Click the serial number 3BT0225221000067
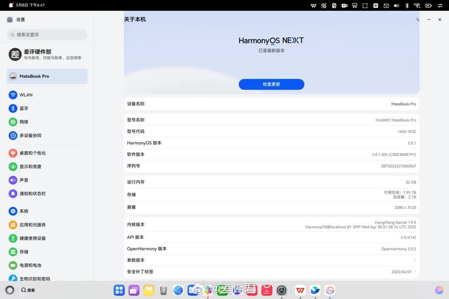Viewport: 449px width, 299px height. 398,166
